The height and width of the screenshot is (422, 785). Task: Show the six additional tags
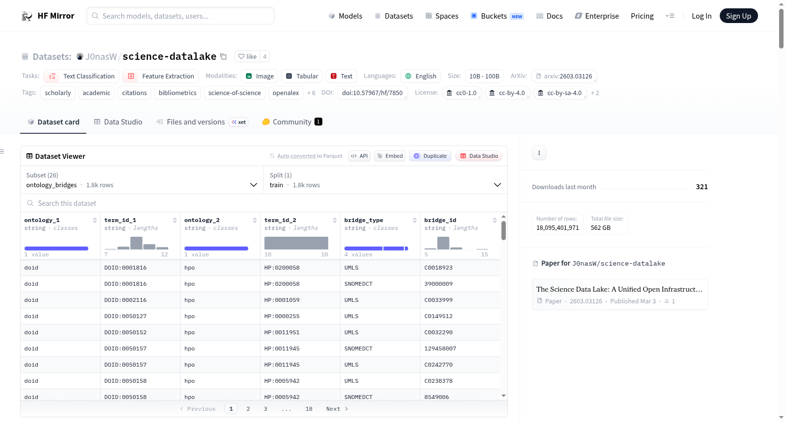(311, 93)
